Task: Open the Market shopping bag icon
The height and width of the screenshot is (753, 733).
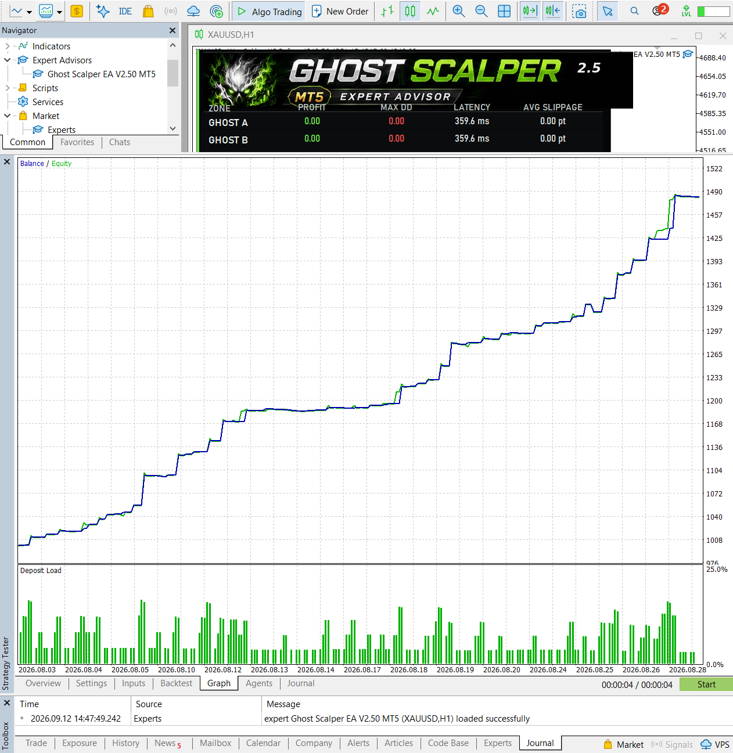Action: pos(148,11)
